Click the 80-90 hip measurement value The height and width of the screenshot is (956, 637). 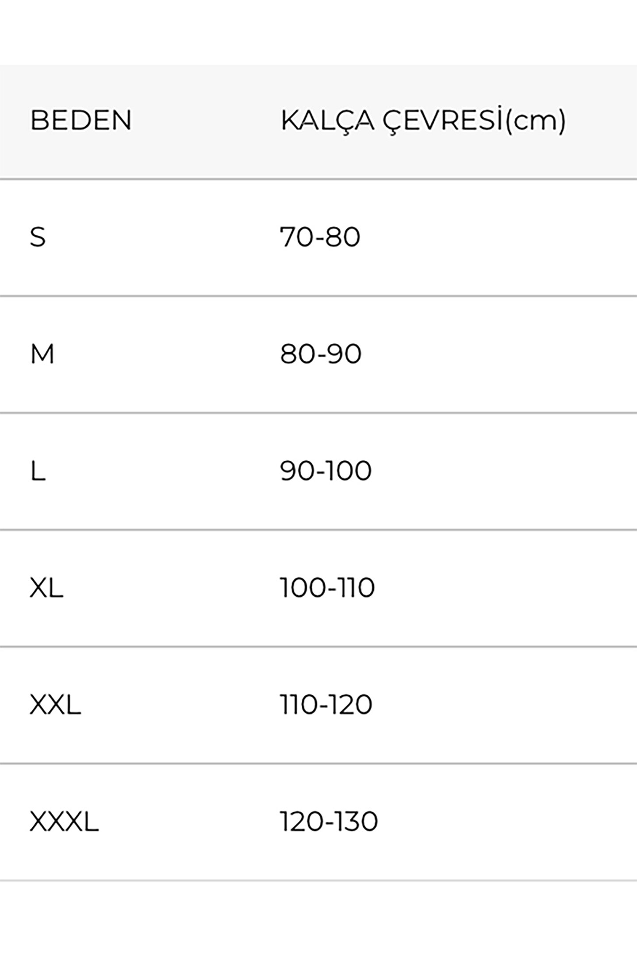(321, 354)
